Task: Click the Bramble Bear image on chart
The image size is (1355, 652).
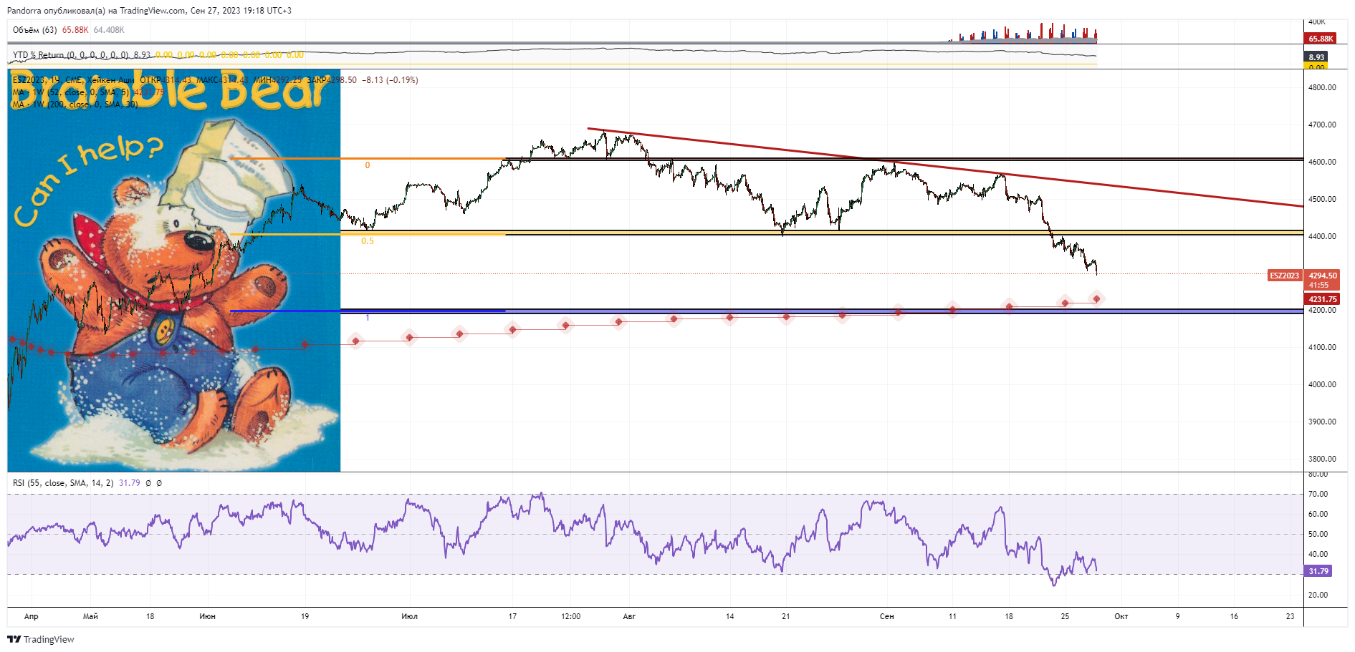Action: (x=174, y=271)
